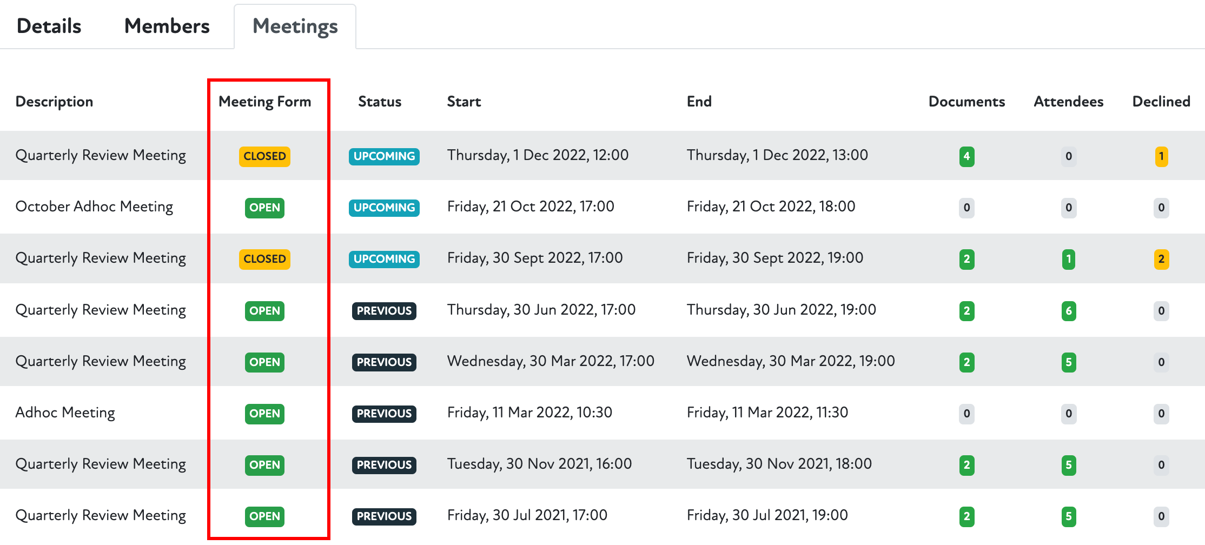The height and width of the screenshot is (545, 1205).
Task: Click the CLOSED badge for 30 Sept meeting
Action: 264,259
